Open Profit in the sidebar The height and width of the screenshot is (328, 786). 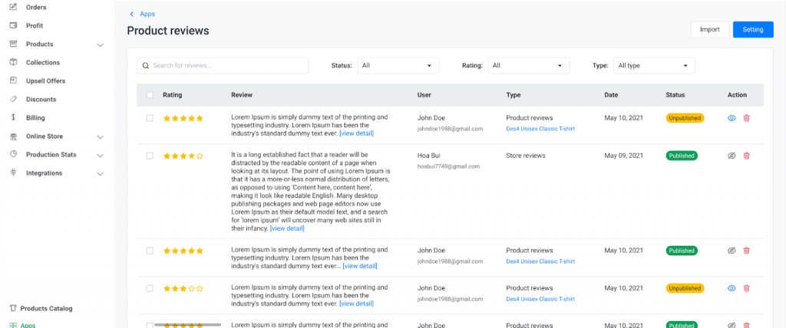coord(35,25)
